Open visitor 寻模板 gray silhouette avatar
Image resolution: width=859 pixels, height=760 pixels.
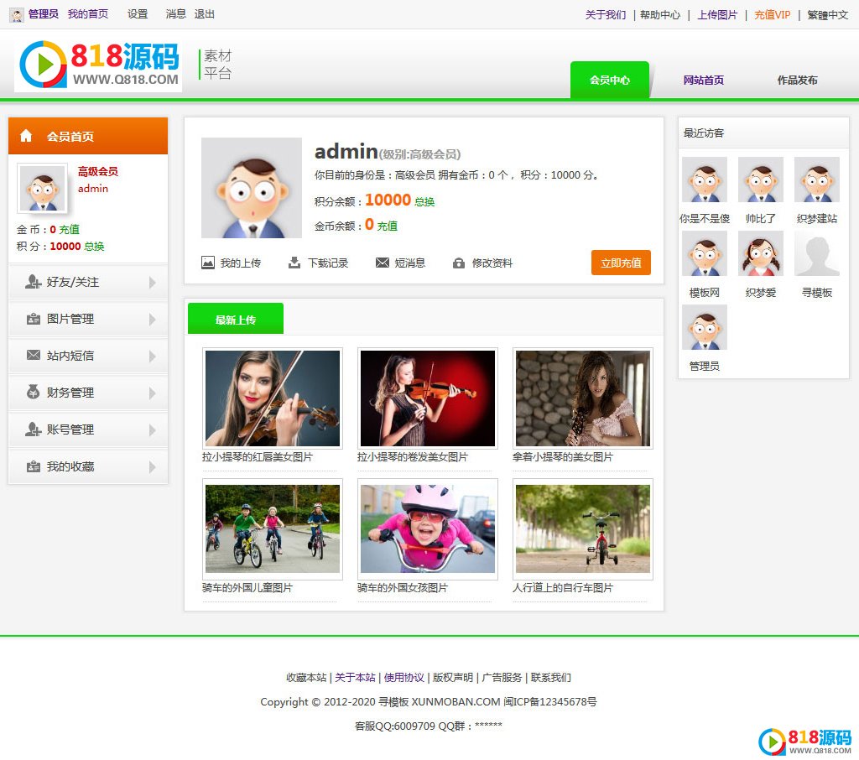pyautogui.click(x=817, y=253)
